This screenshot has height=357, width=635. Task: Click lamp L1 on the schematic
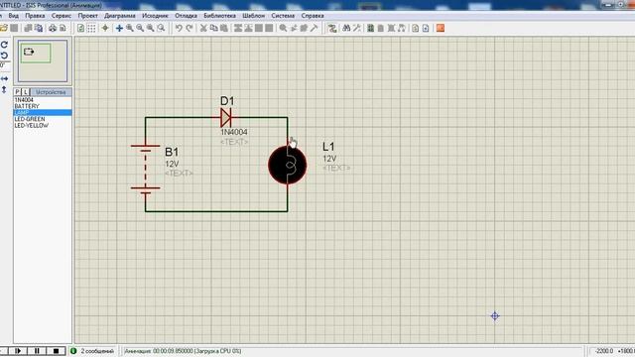pos(287,166)
